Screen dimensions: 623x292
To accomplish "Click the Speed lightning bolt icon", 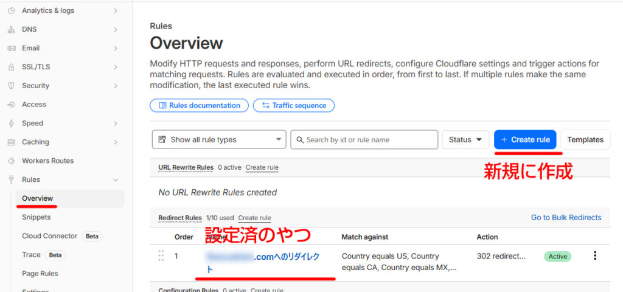I will [x=11, y=123].
